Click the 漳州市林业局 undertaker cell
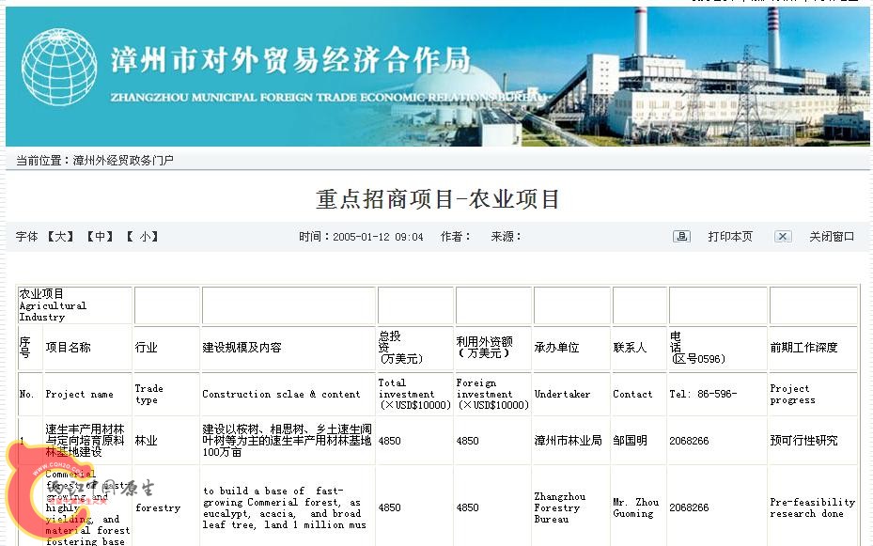Viewport: 873px width, 546px height. click(568, 441)
